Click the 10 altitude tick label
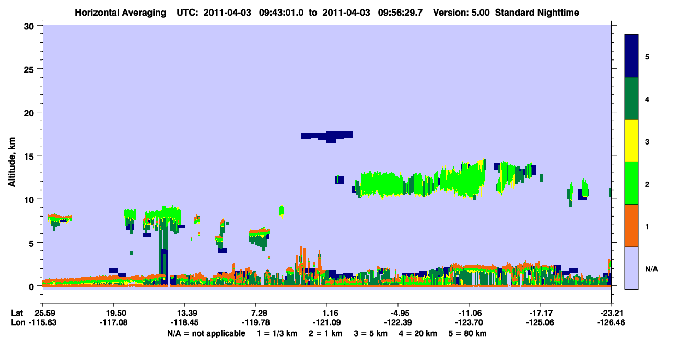679x348 pixels. point(30,199)
